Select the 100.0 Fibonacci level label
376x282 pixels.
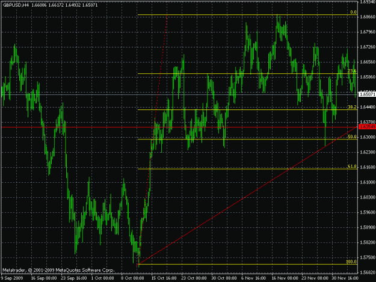pyautogui.click(x=351, y=262)
